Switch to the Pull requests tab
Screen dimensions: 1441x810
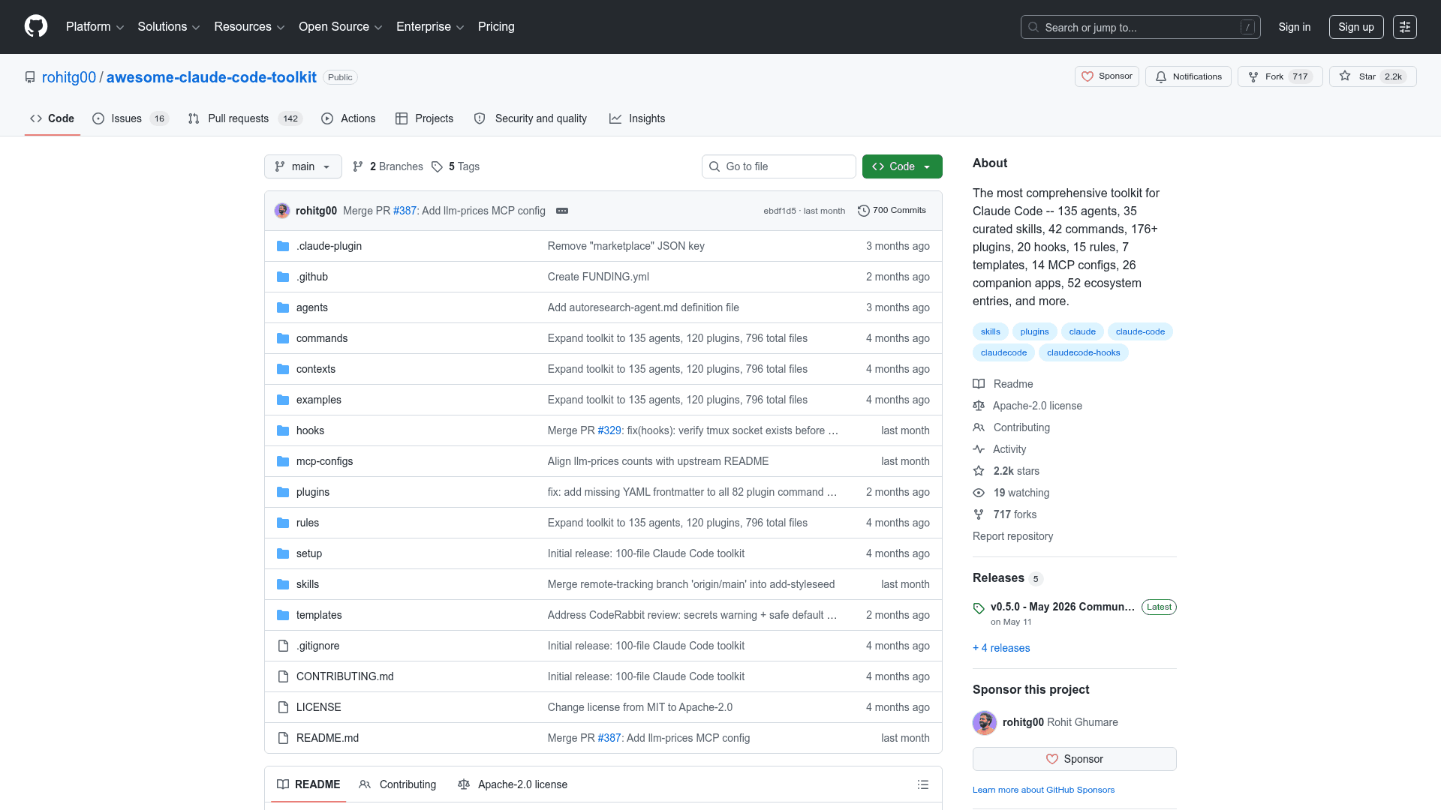pyautogui.click(x=245, y=118)
